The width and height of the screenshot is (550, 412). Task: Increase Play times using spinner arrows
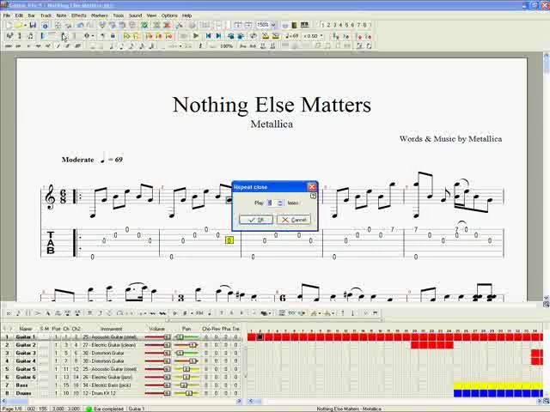tap(280, 201)
